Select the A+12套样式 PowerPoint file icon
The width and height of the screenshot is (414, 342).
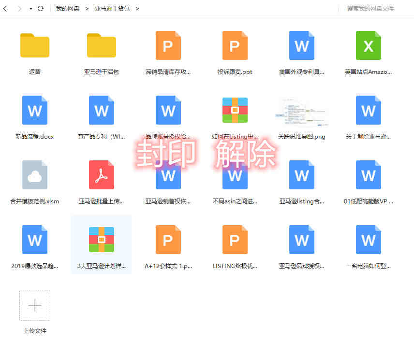click(168, 240)
